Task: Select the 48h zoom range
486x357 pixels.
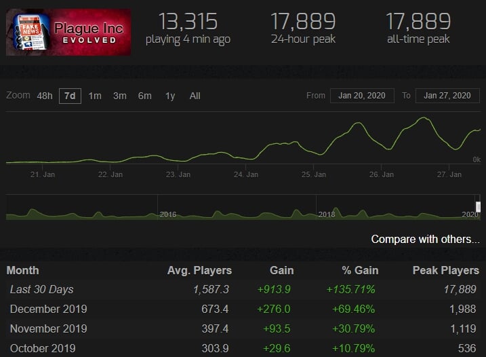Action: point(45,96)
